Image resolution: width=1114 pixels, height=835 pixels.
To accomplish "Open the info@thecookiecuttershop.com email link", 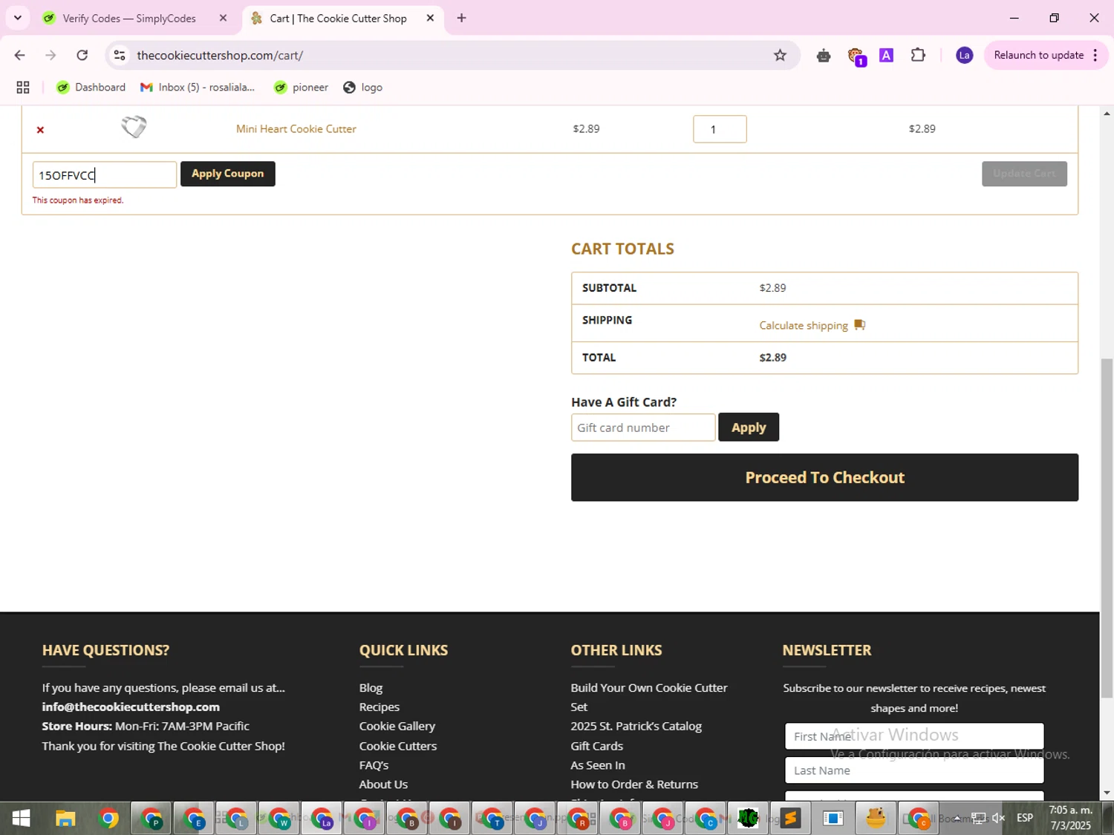I will pyautogui.click(x=131, y=707).
